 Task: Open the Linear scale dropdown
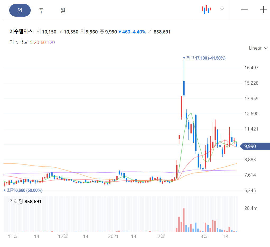[x=258, y=48]
